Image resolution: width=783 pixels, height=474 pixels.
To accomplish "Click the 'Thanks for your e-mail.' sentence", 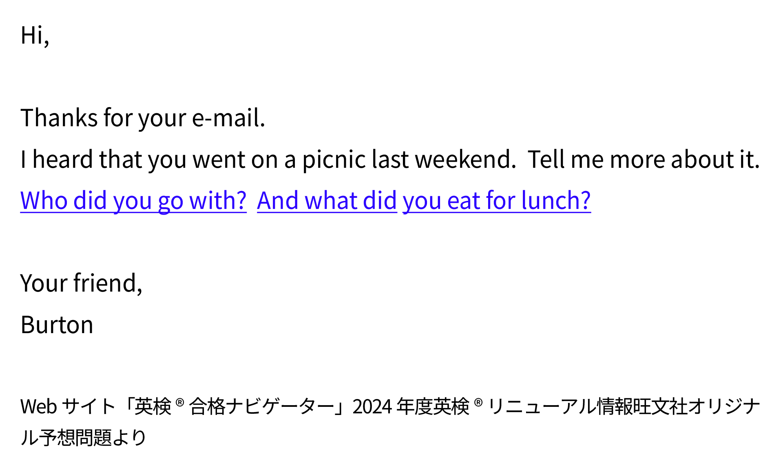I will 143,118.
